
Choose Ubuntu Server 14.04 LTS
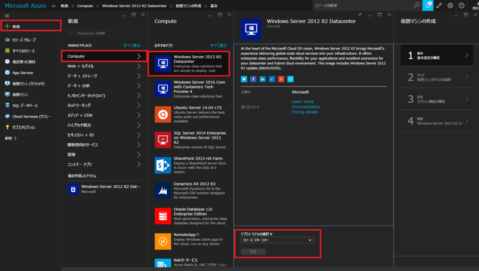tap(190, 115)
